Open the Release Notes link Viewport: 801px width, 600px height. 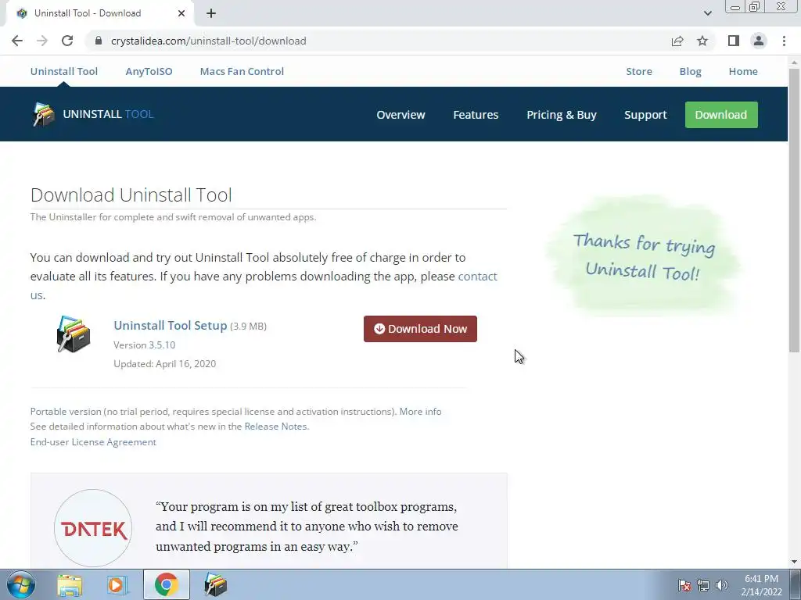click(x=276, y=426)
